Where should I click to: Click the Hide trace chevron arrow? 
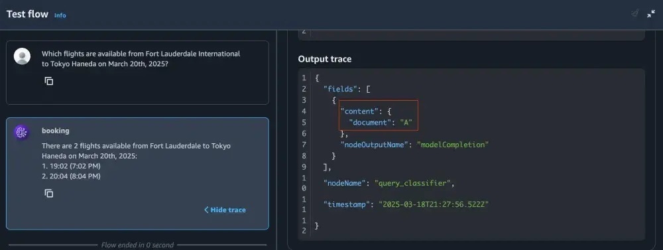pyautogui.click(x=206, y=210)
